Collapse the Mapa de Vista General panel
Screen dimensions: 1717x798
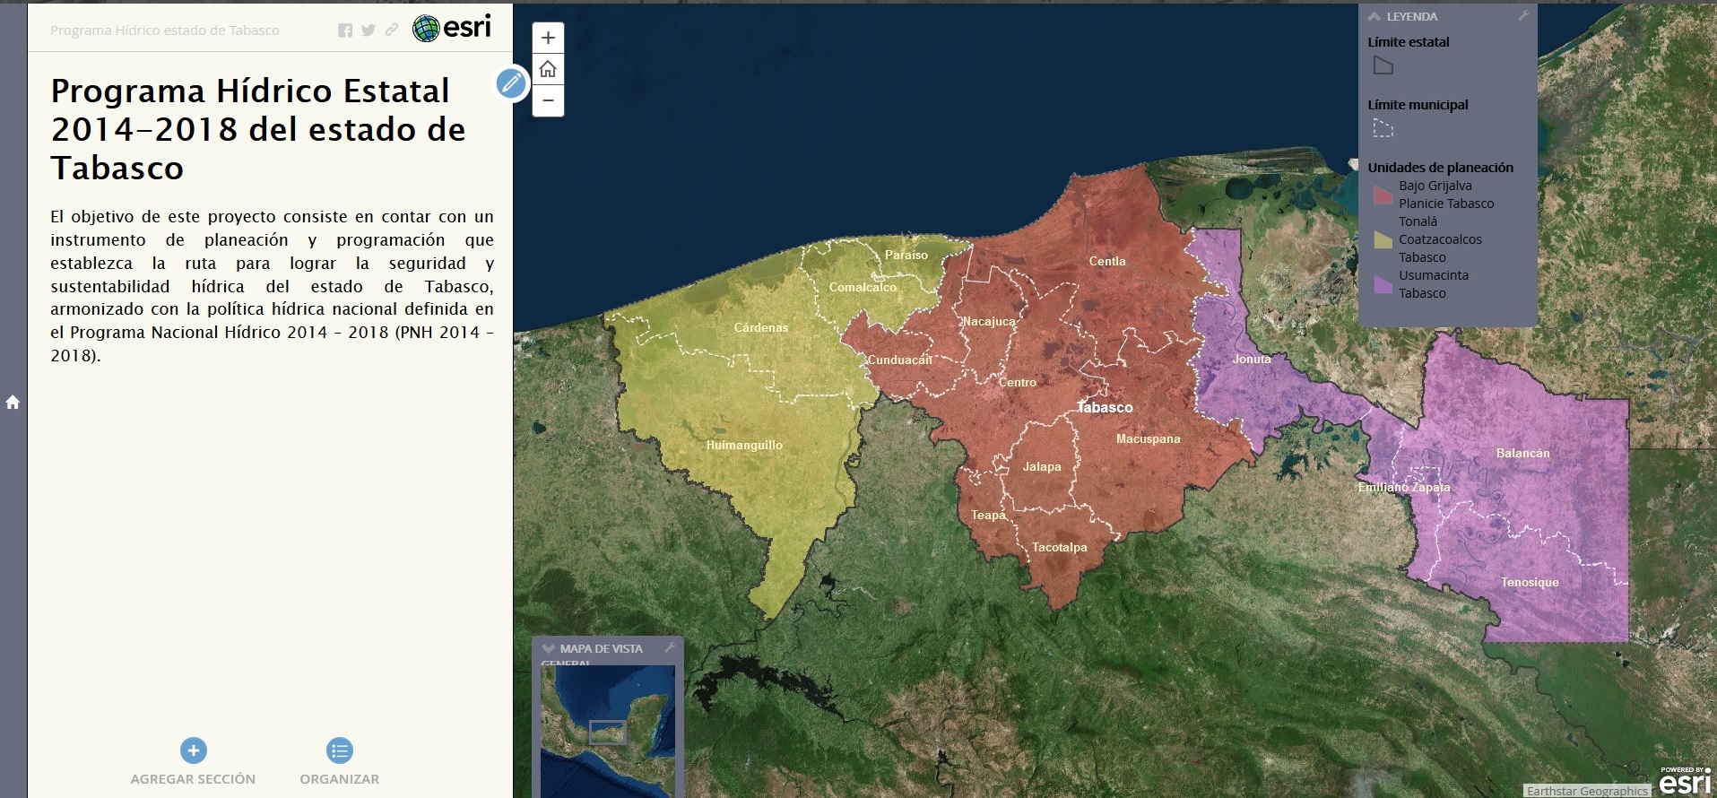pos(549,648)
